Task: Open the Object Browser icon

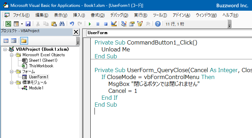Action: point(140,24)
